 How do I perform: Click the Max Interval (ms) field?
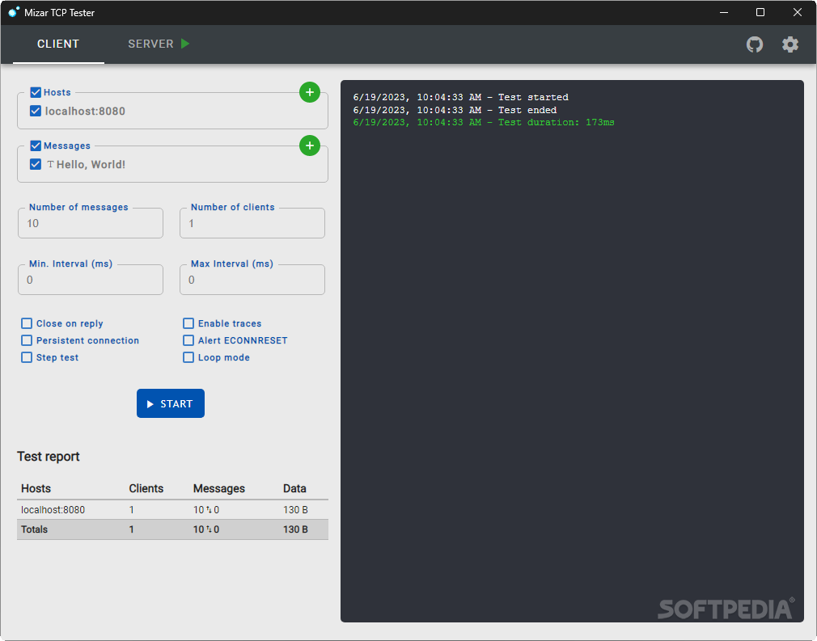[x=252, y=280]
